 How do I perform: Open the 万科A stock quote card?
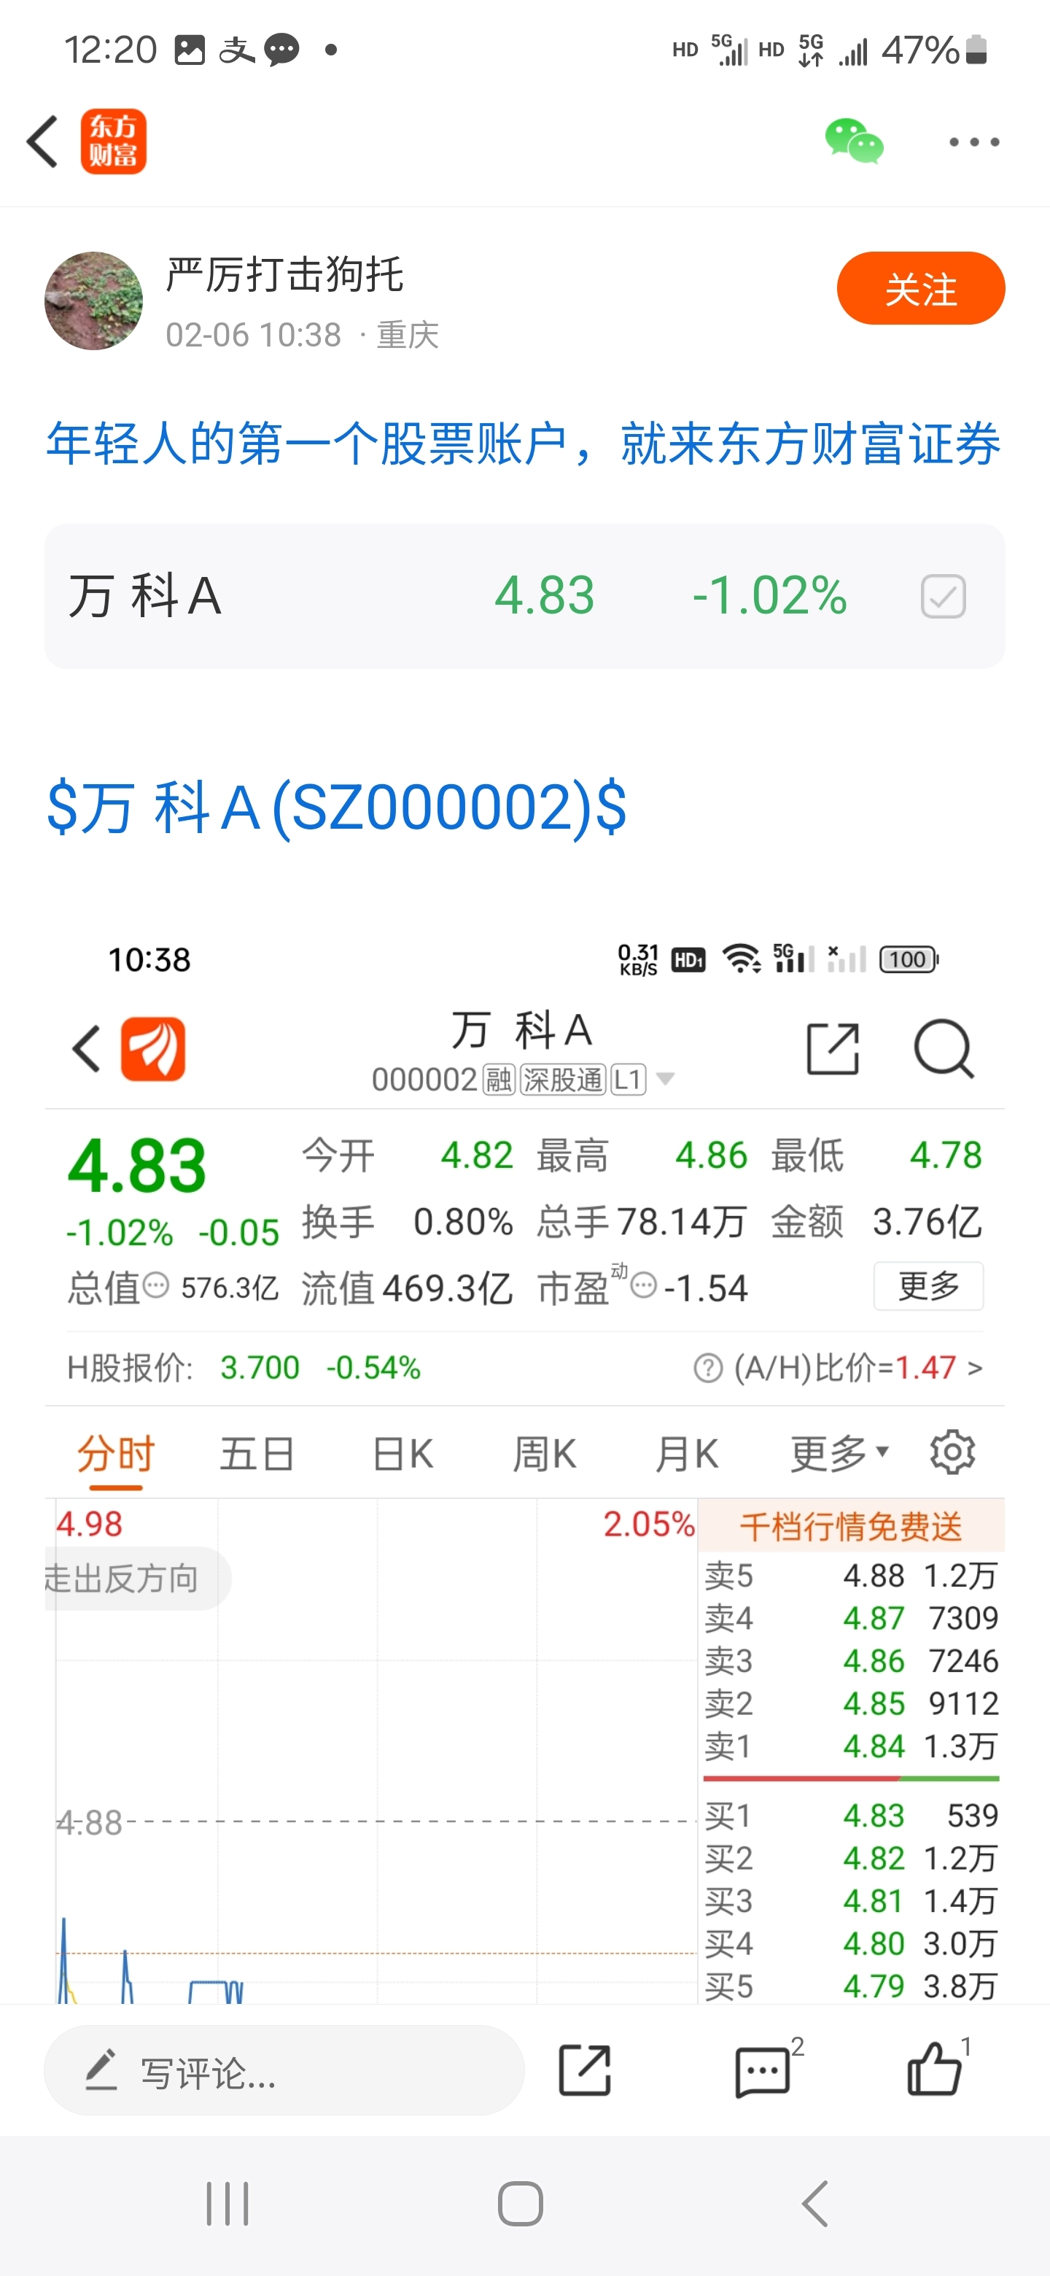tap(524, 597)
